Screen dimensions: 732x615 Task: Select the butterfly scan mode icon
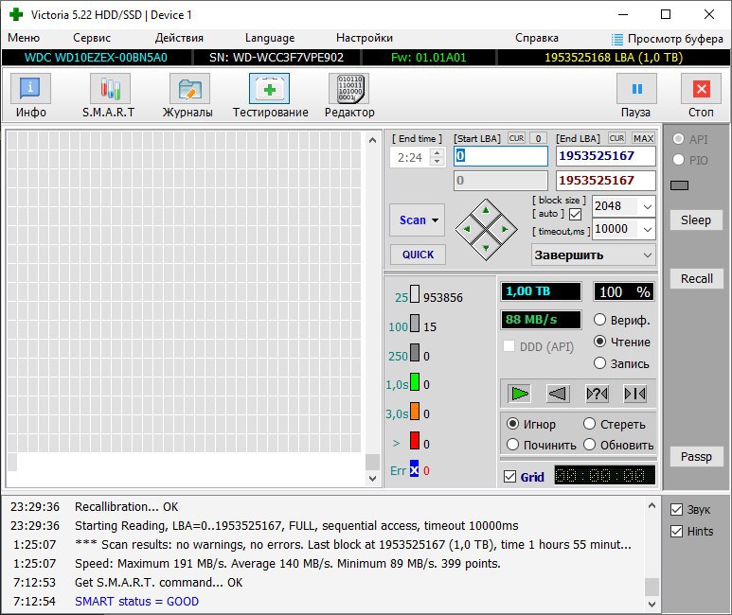(x=634, y=394)
